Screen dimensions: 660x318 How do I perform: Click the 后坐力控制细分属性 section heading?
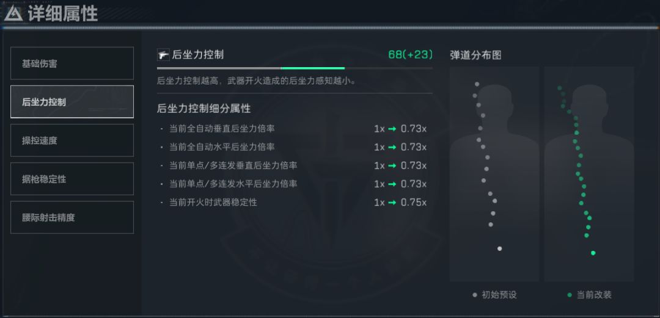tap(204, 109)
